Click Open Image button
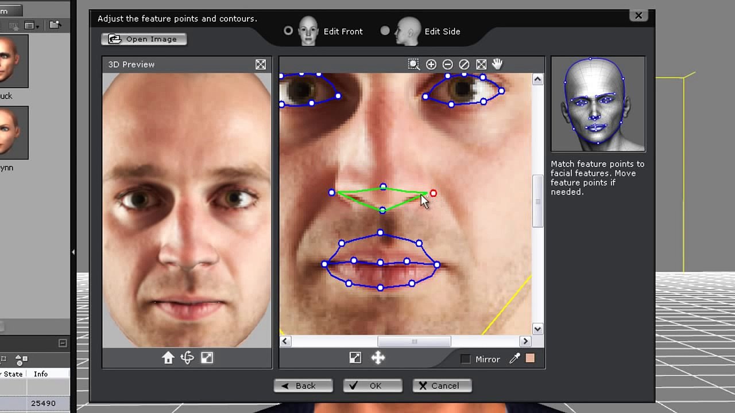This screenshot has height=413, width=735. [144, 39]
